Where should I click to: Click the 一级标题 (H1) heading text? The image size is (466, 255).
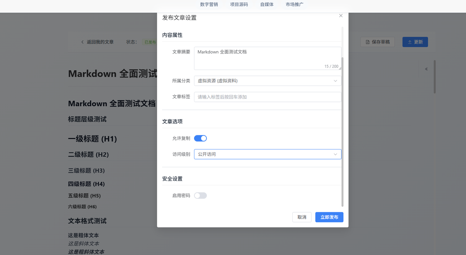pos(92,139)
